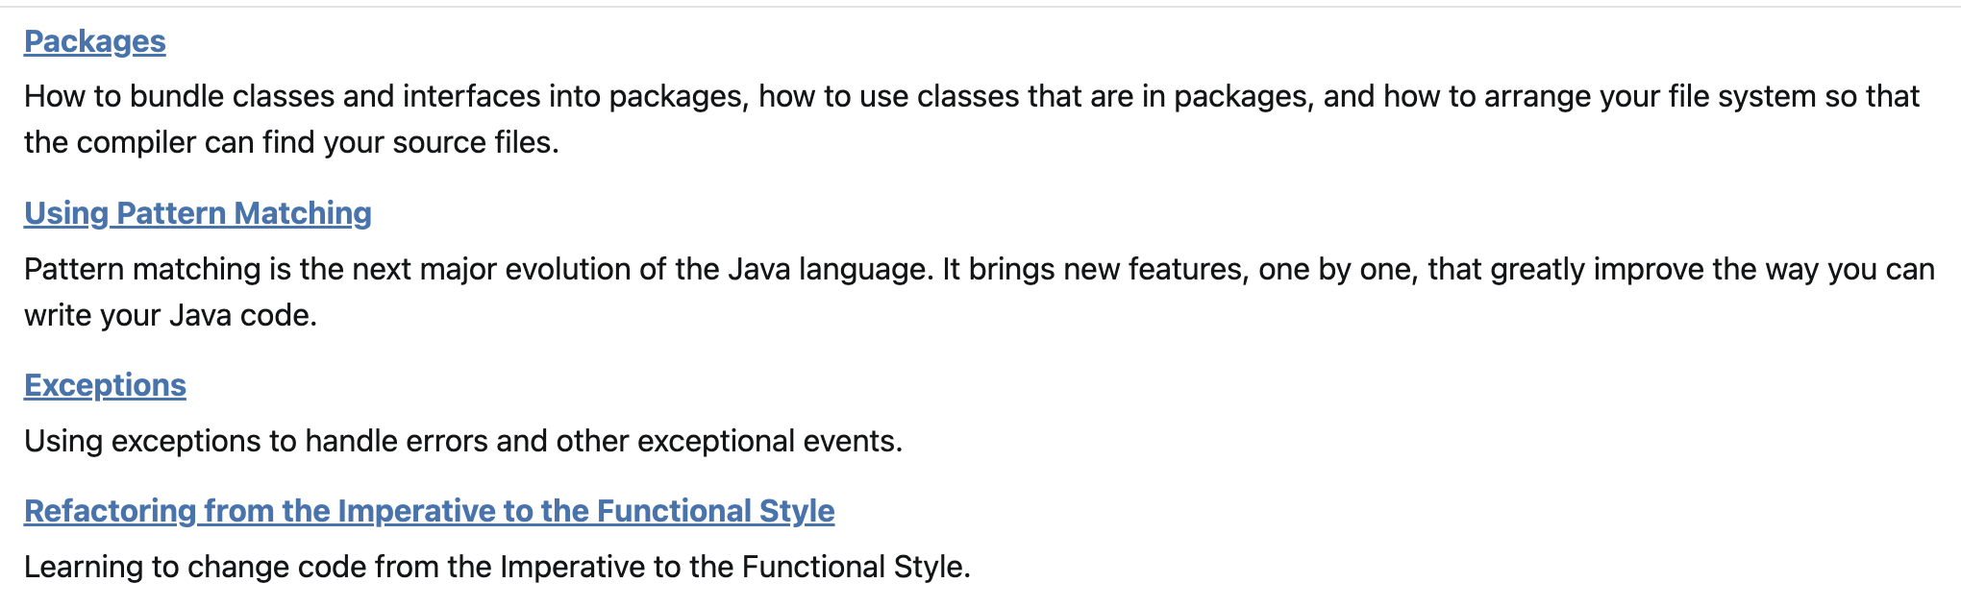Click the "Learning to change code" description
Screen dimensions: 1961x607
[x=497, y=567]
